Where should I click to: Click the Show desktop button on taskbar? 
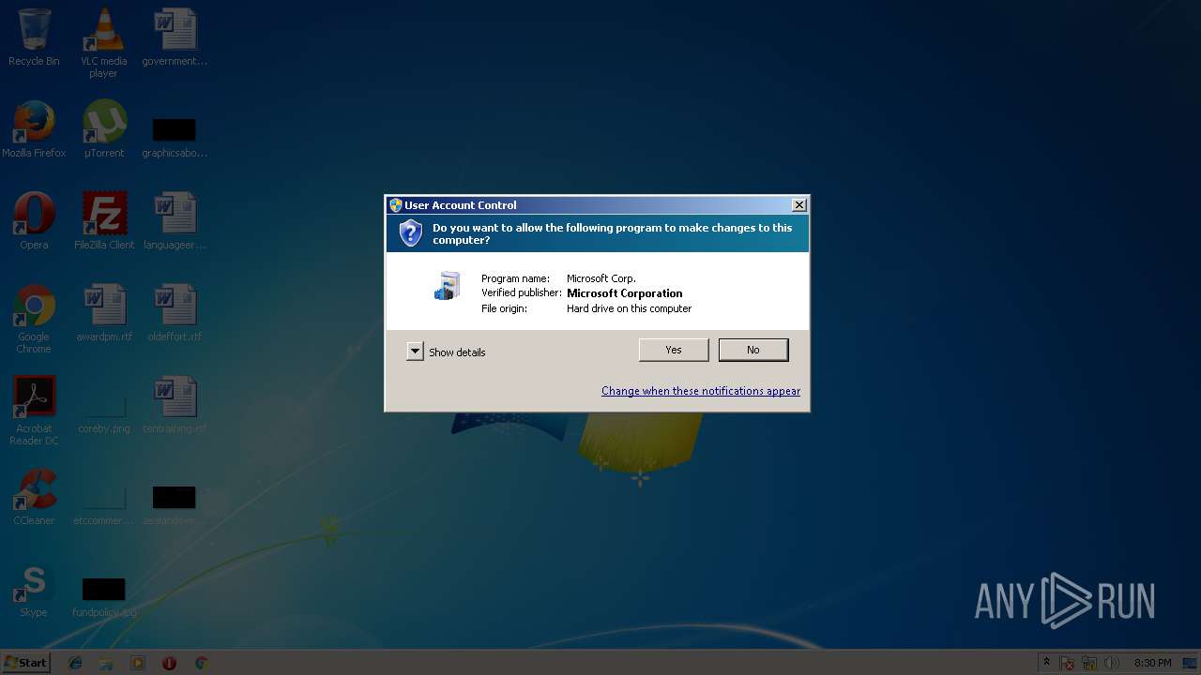click(1192, 663)
